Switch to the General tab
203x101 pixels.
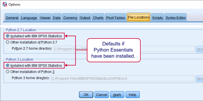(12, 17)
